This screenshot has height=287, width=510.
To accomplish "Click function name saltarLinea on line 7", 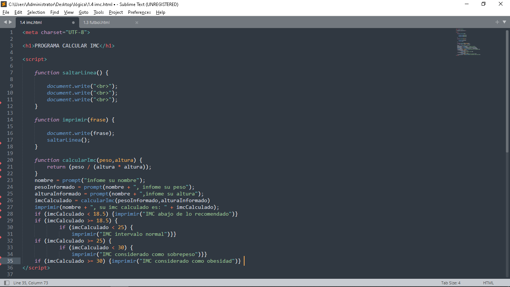I will tap(80, 72).
